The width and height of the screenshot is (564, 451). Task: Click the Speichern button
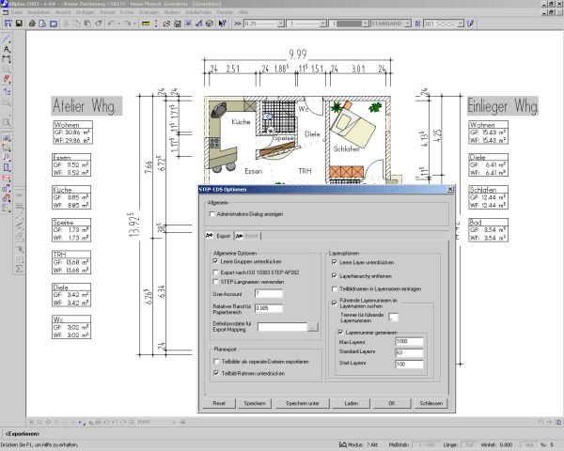pyautogui.click(x=255, y=403)
